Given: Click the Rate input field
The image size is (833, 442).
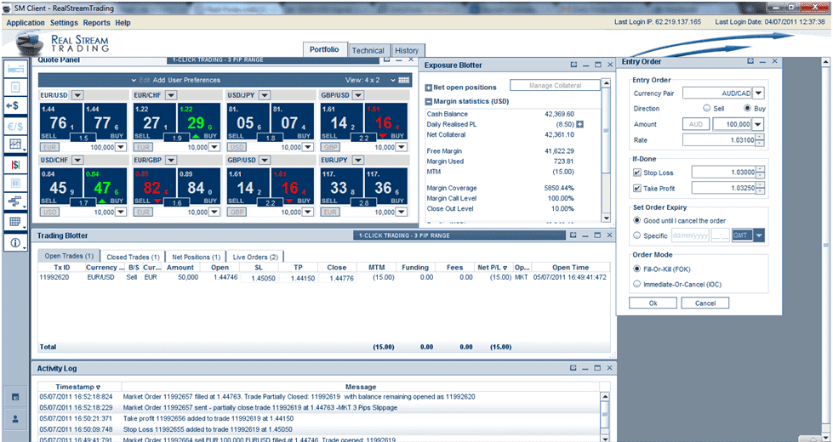Looking at the screenshot, I should [722, 140].
